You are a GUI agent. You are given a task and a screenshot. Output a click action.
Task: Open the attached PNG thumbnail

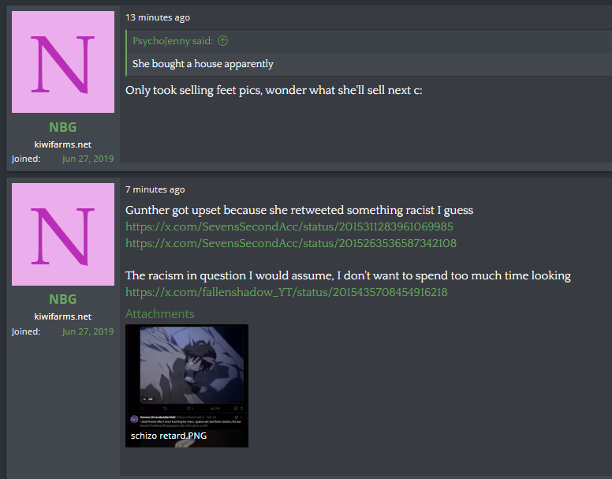(x=187, y=386)
